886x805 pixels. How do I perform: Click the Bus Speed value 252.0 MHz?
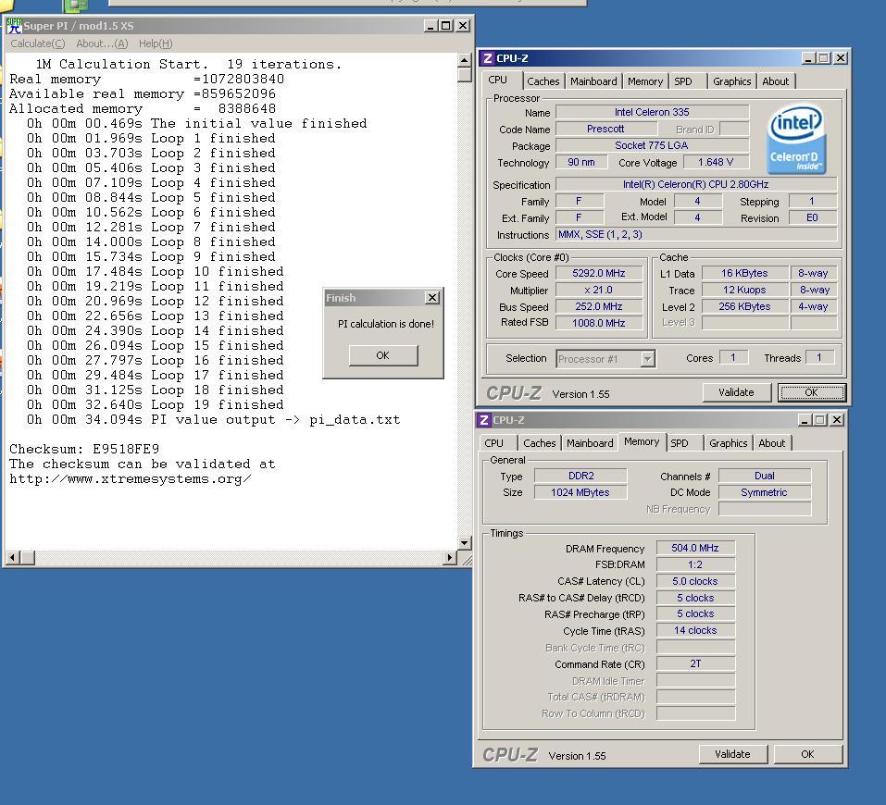pos(599,306)
